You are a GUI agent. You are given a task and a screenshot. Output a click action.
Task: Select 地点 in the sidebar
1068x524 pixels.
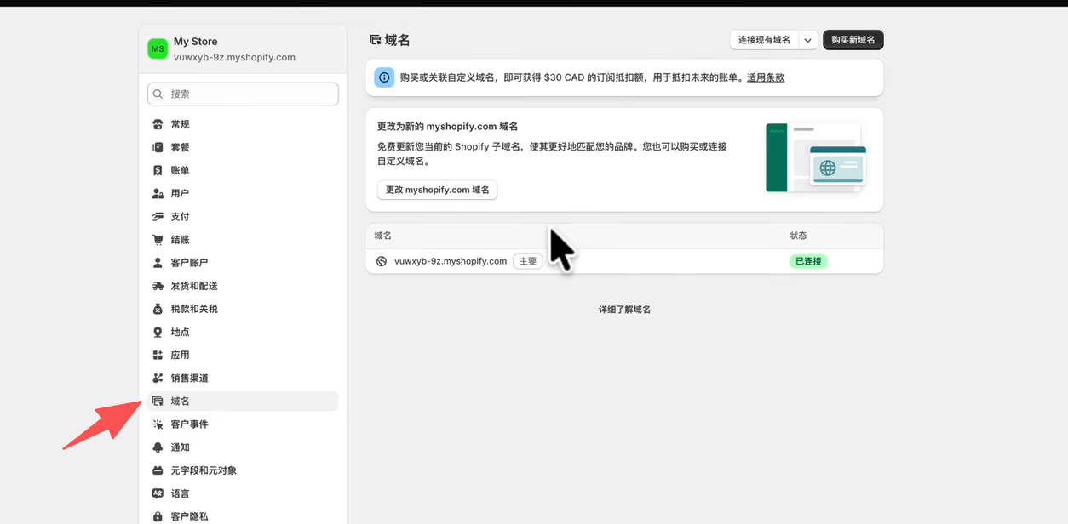(x=243, y=332)
